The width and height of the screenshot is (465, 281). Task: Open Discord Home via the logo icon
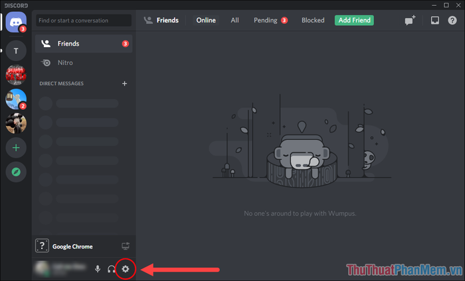tap(16, 22)
